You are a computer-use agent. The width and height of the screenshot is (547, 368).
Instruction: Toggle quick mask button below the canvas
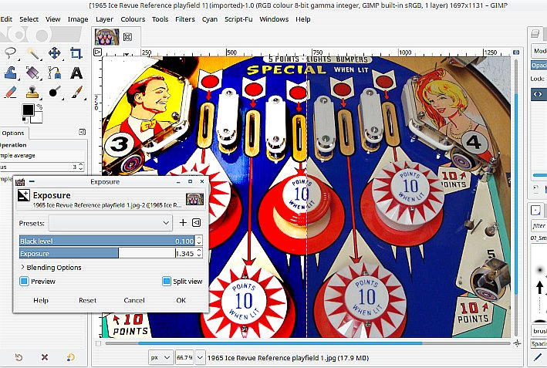[99, 343]
